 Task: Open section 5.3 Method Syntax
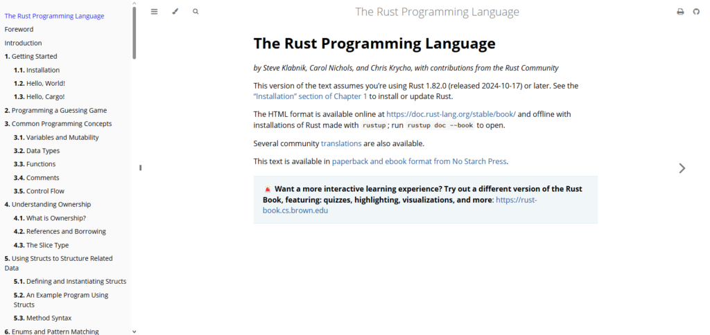coord(42,318)
